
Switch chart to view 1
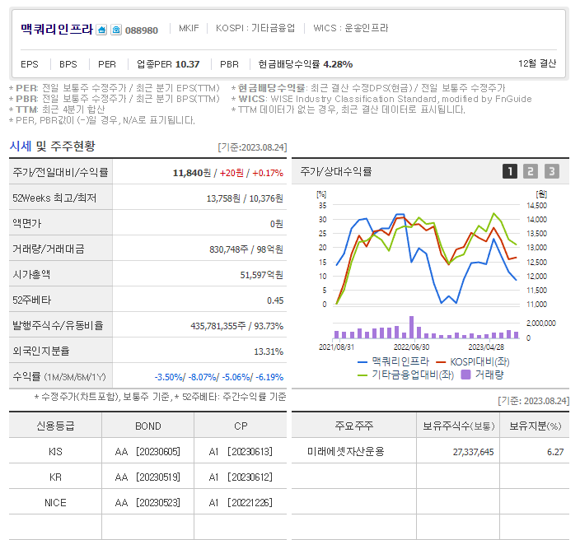coord(510,171)
